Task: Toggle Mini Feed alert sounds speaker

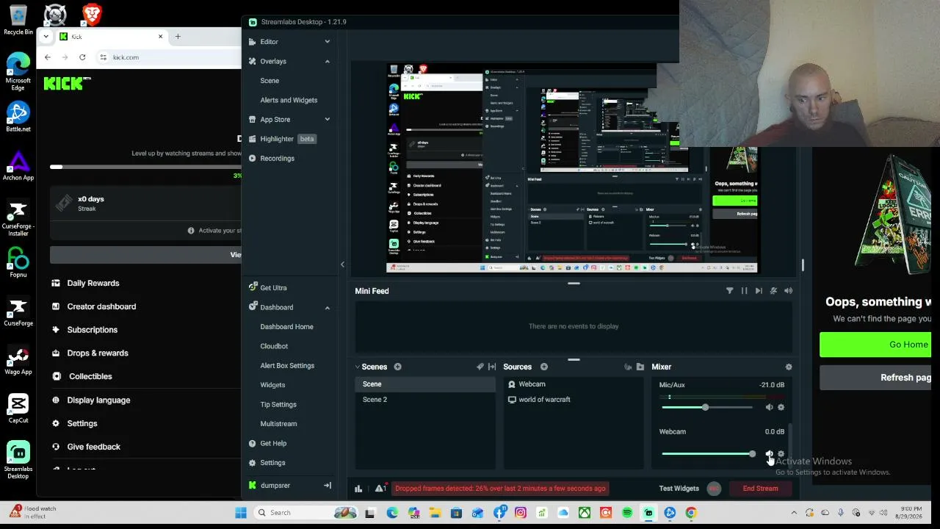Action: [788, 291]
